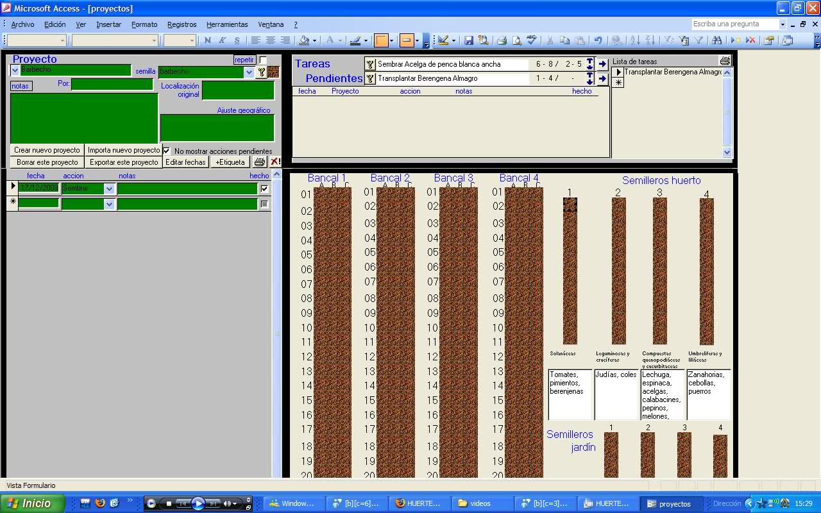This screenshot has width=821, height=513.
Task: Click the red X exclamation icon in Proyecto panel
Action: [275, 162]
